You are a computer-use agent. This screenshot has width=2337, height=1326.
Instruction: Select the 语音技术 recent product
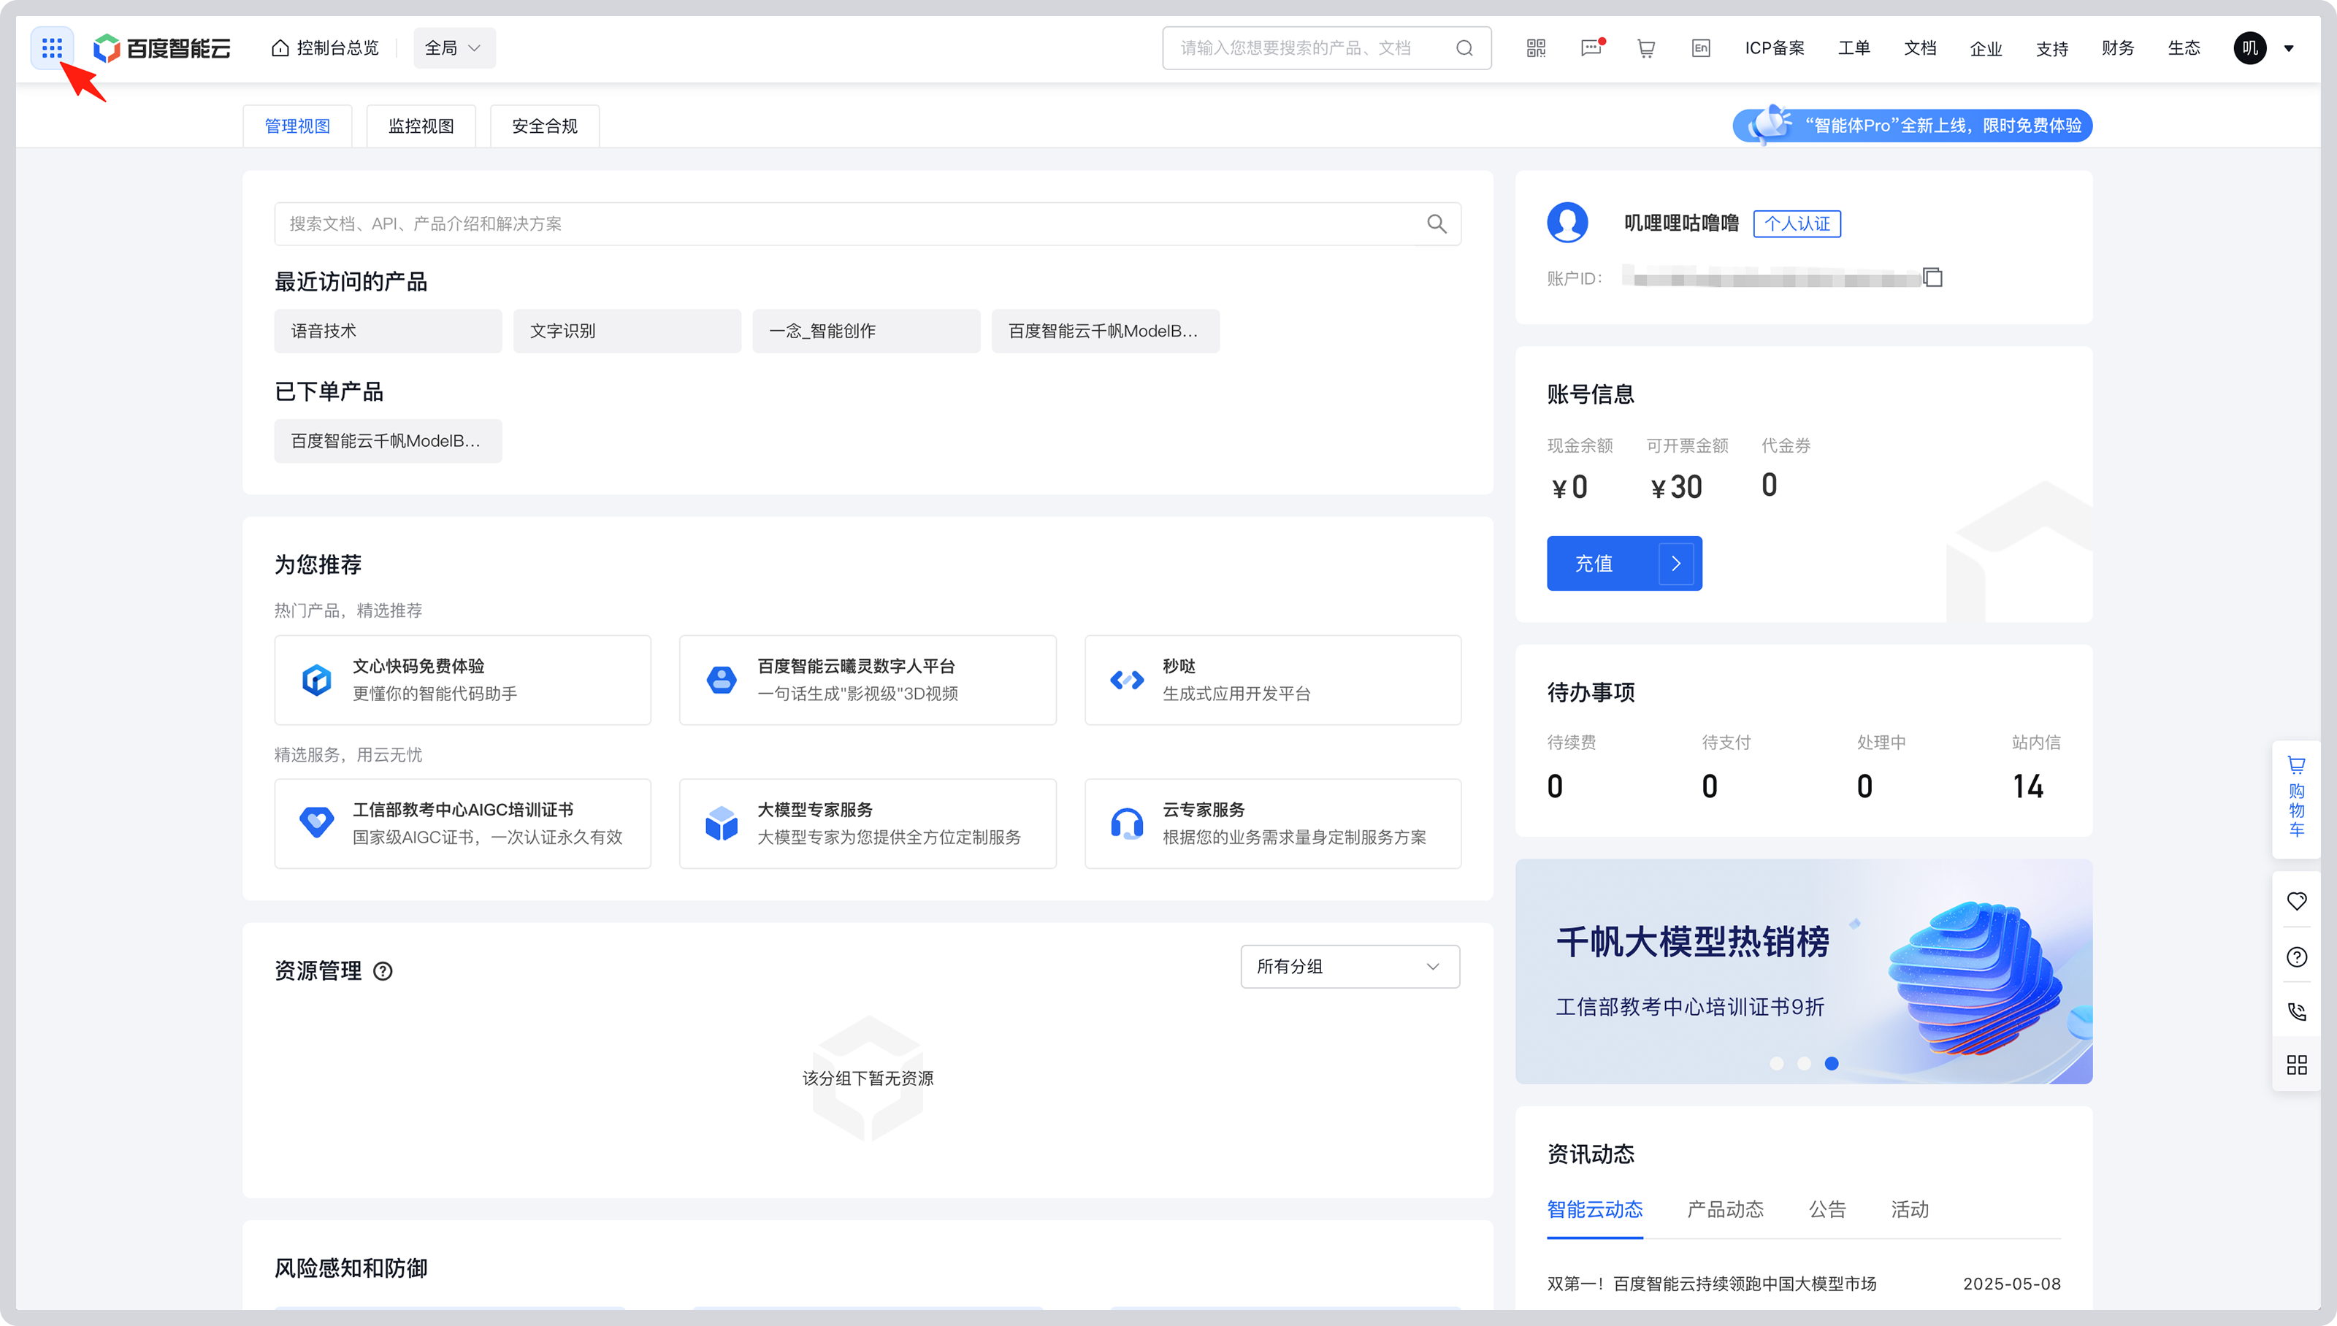pos(387,331)
